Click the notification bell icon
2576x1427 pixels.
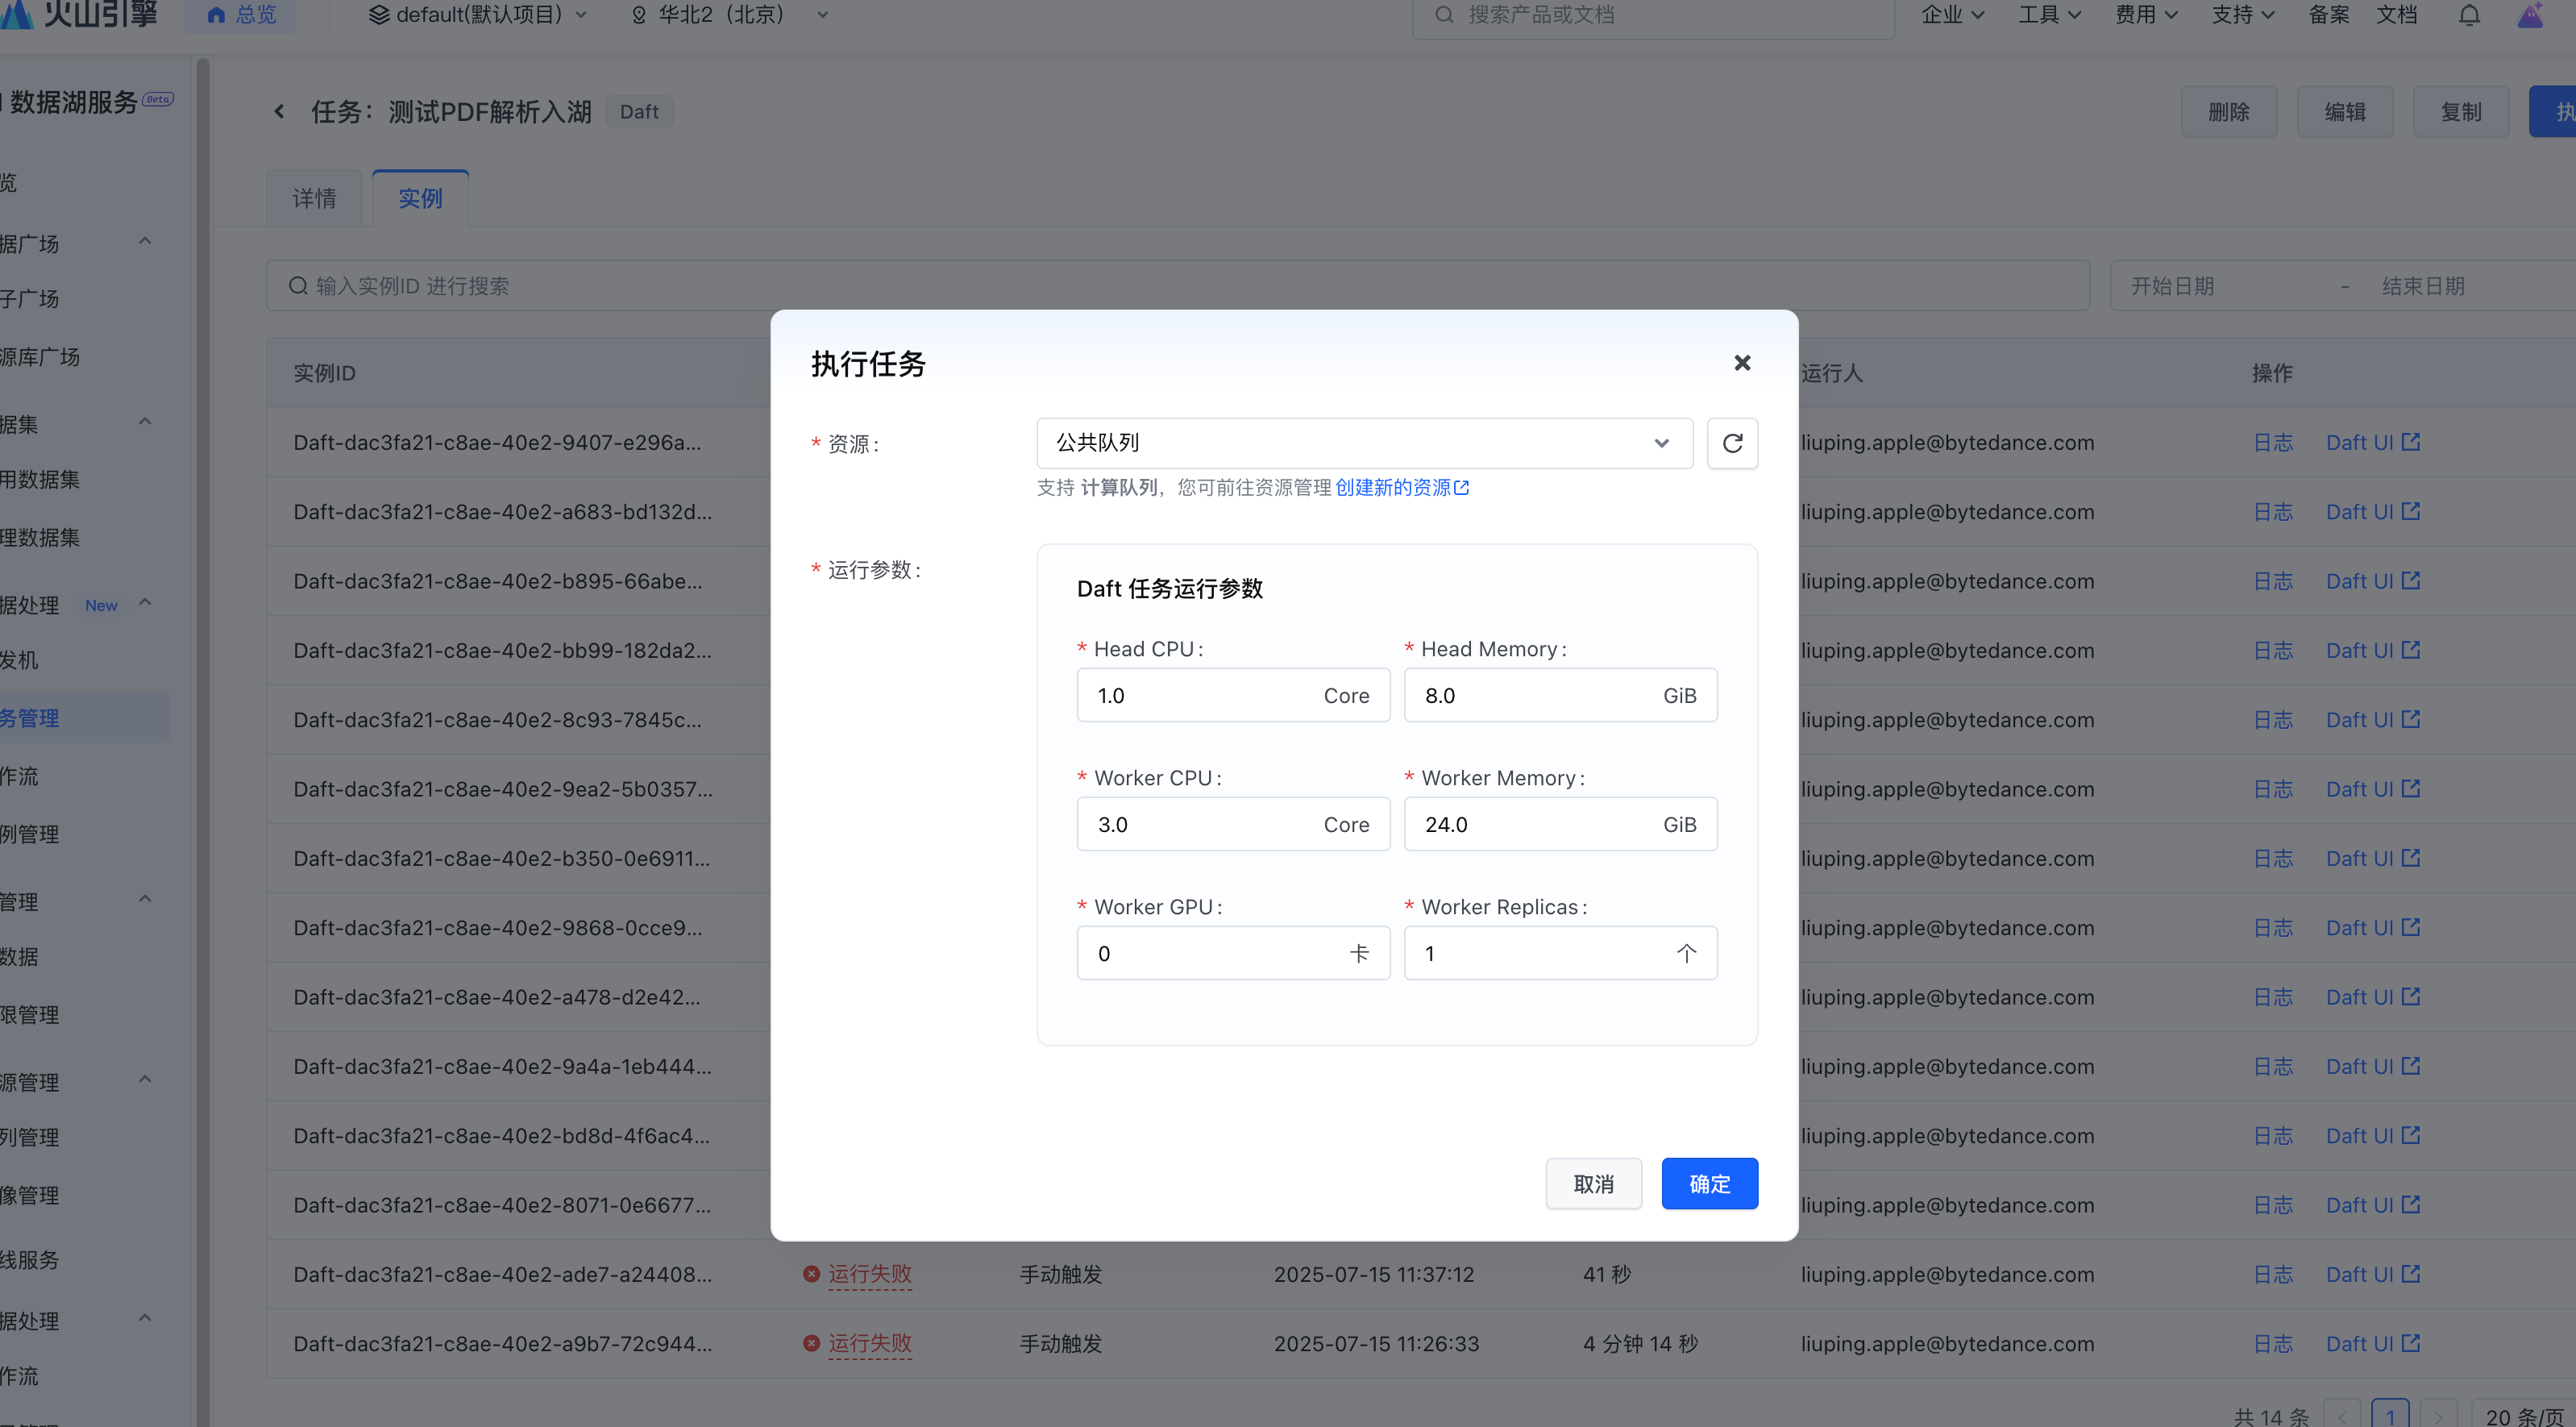click(x=2468, y=15)
